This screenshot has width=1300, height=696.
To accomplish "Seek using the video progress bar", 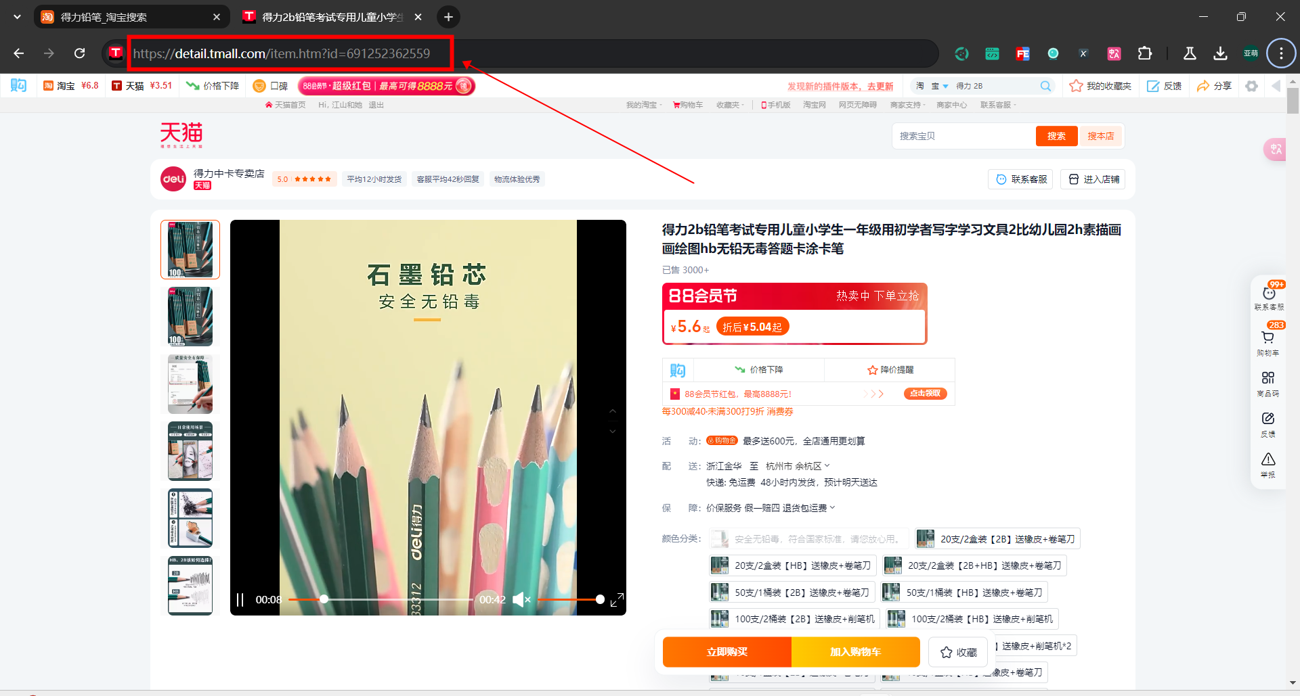I will (x=381, y=599).
